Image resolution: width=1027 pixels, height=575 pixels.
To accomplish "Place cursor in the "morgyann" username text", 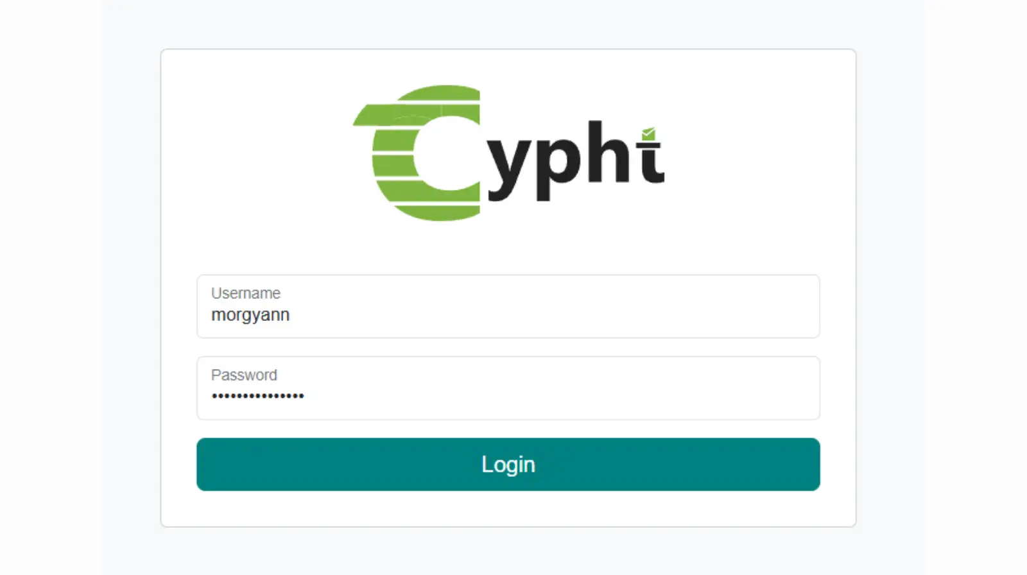I will click(x=250, y=316).
